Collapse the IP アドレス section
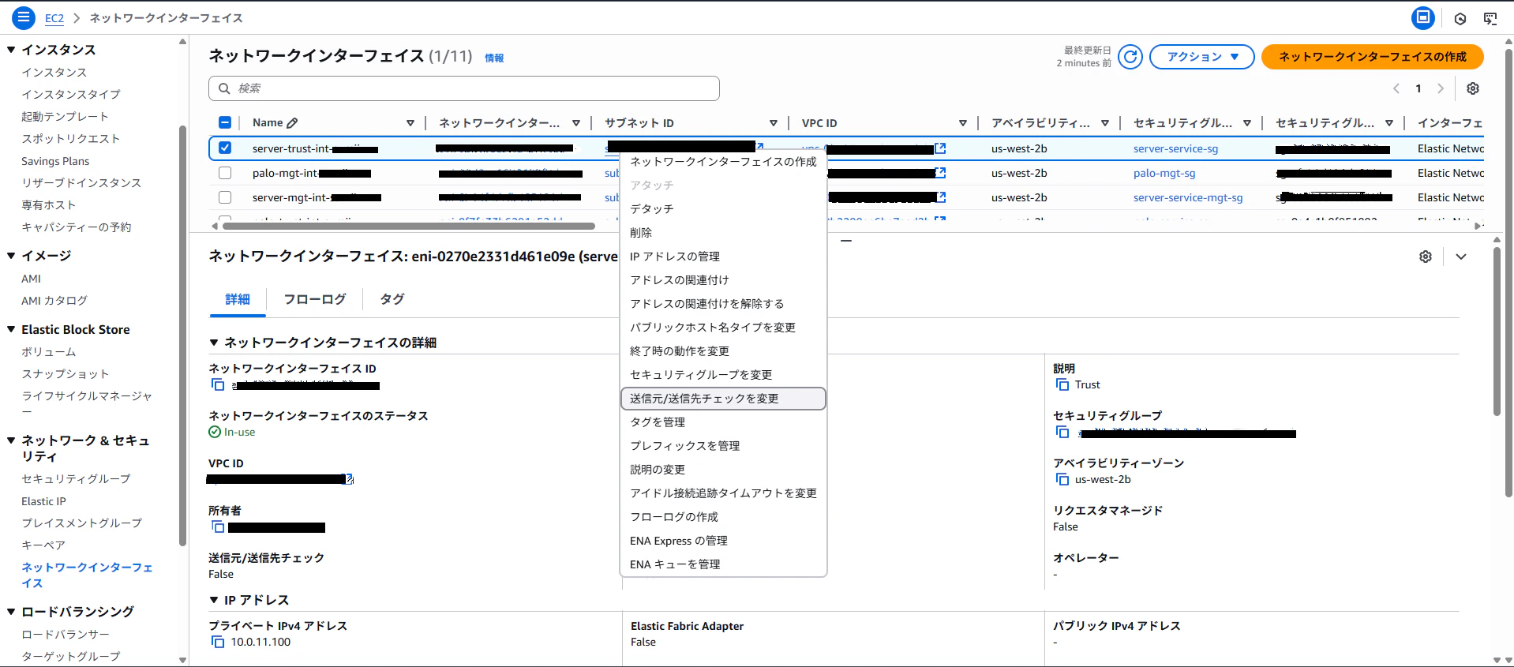The width and height of the screenshot is (1514, 667). 213,600
